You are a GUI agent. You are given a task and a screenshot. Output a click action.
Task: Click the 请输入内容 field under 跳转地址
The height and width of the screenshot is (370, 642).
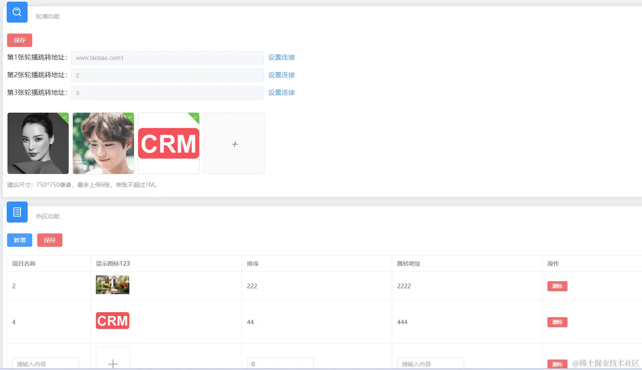431,364
